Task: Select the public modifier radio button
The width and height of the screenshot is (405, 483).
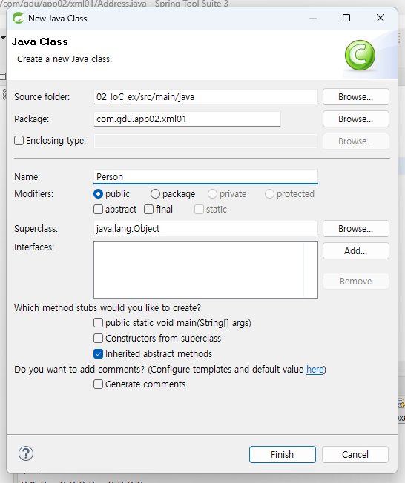Action: [98, 194]
